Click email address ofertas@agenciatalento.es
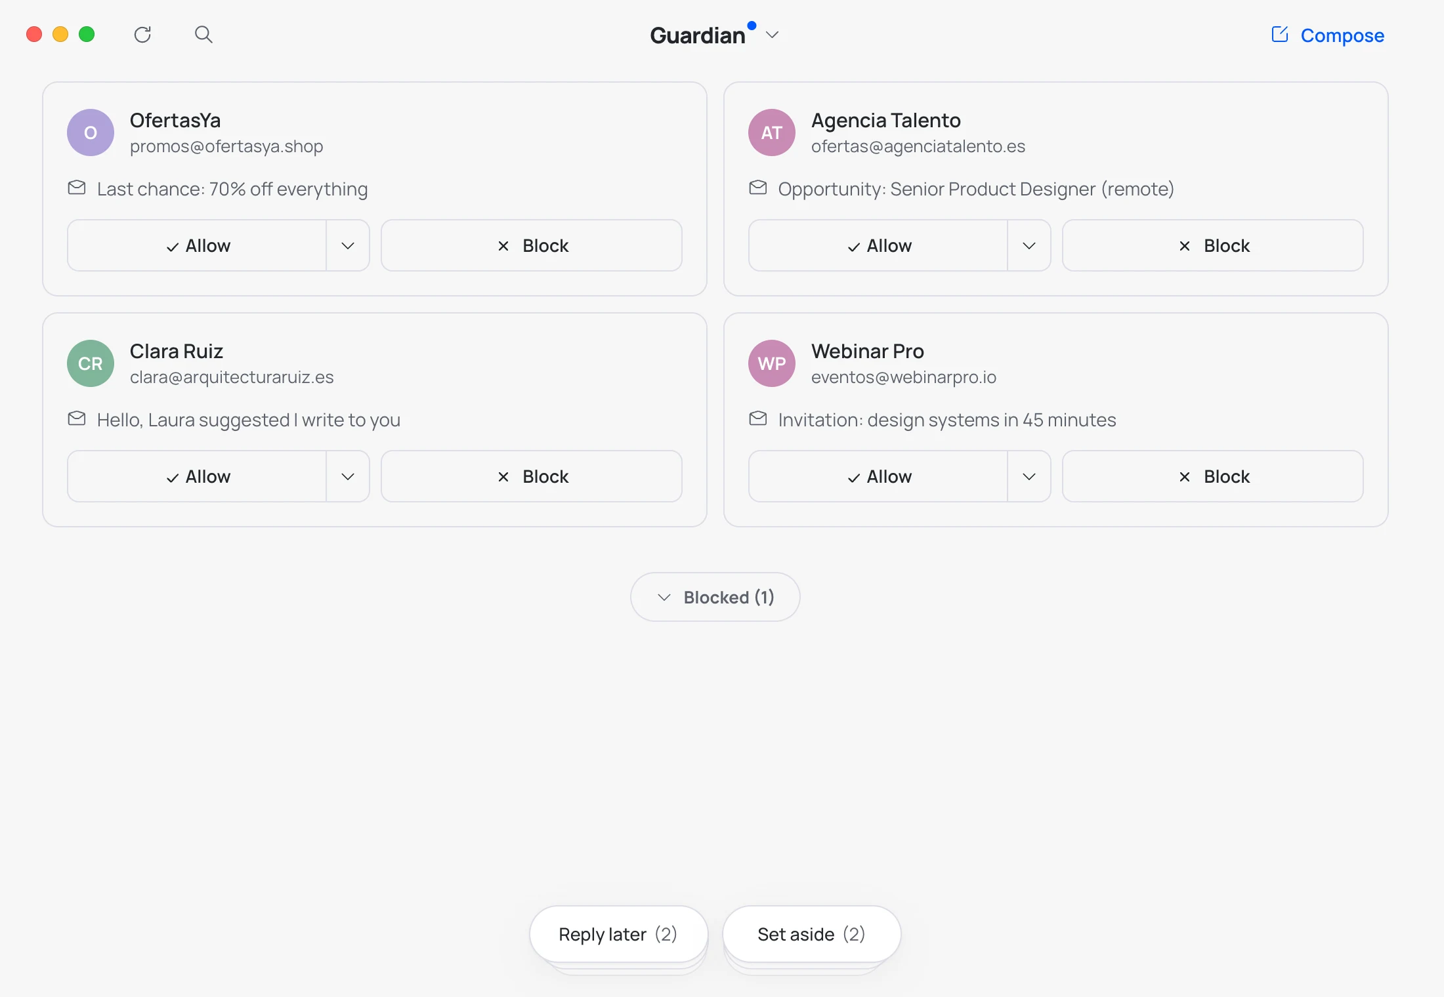1444x997 pixels. (x=918, y=146)
